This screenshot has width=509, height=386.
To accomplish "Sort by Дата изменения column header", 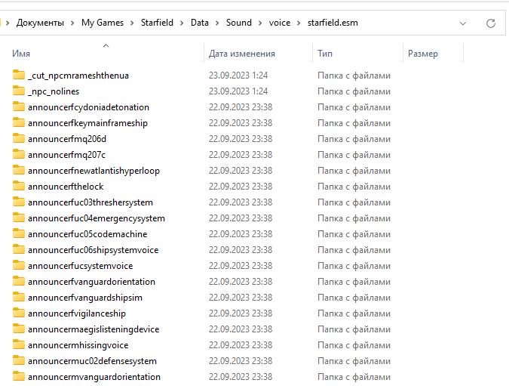I will (x=241, y=54).
